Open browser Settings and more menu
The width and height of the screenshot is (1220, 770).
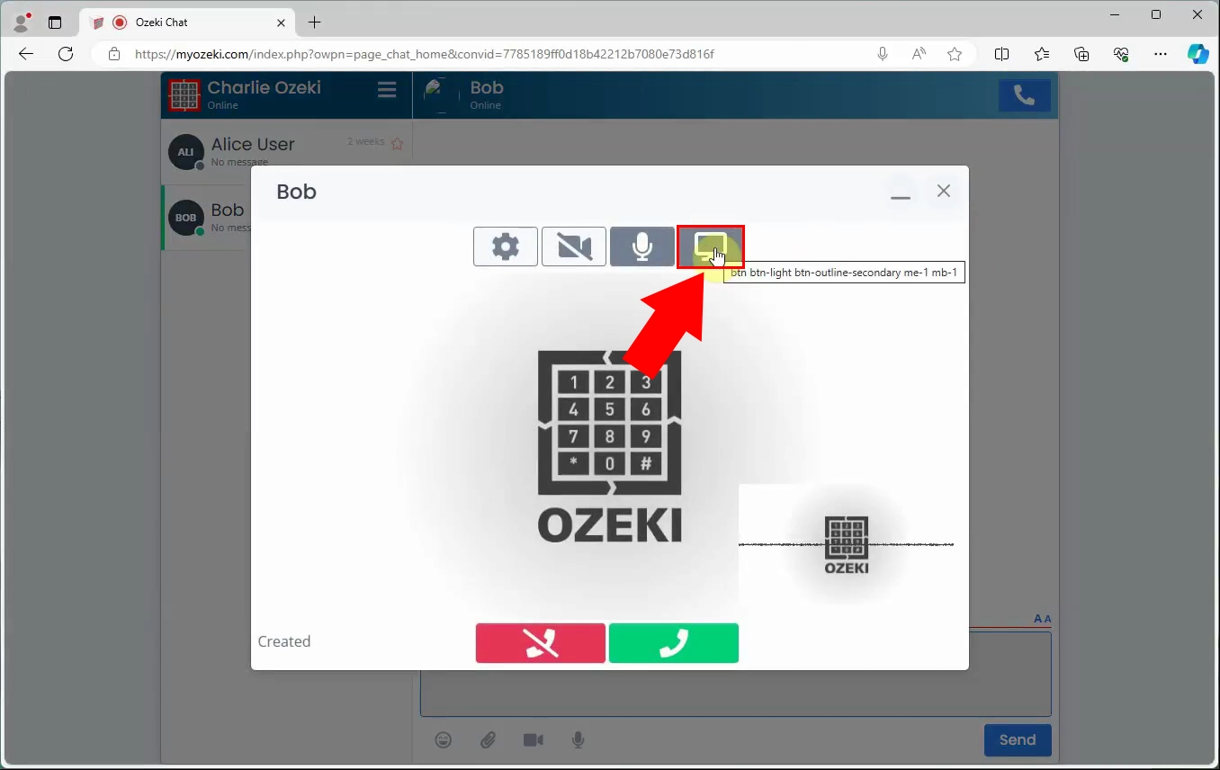(x=1161, y=54)
